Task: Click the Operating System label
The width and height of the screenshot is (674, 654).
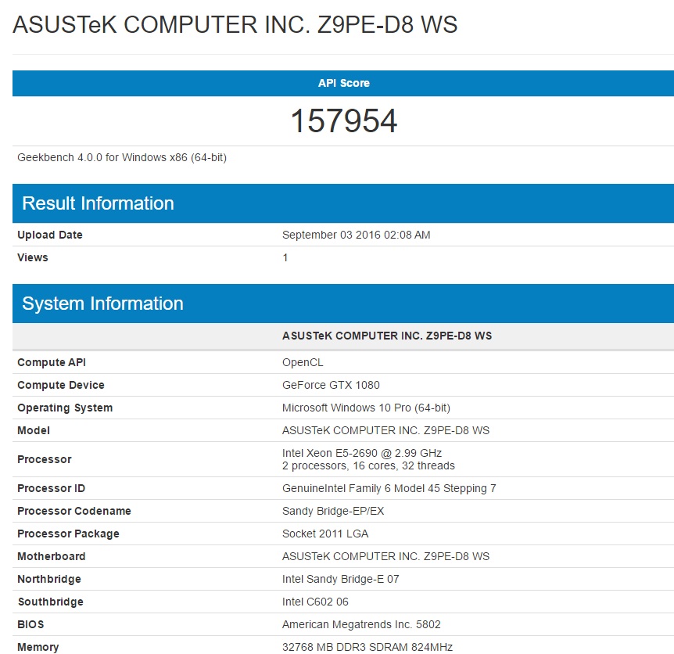Action: 65,408
